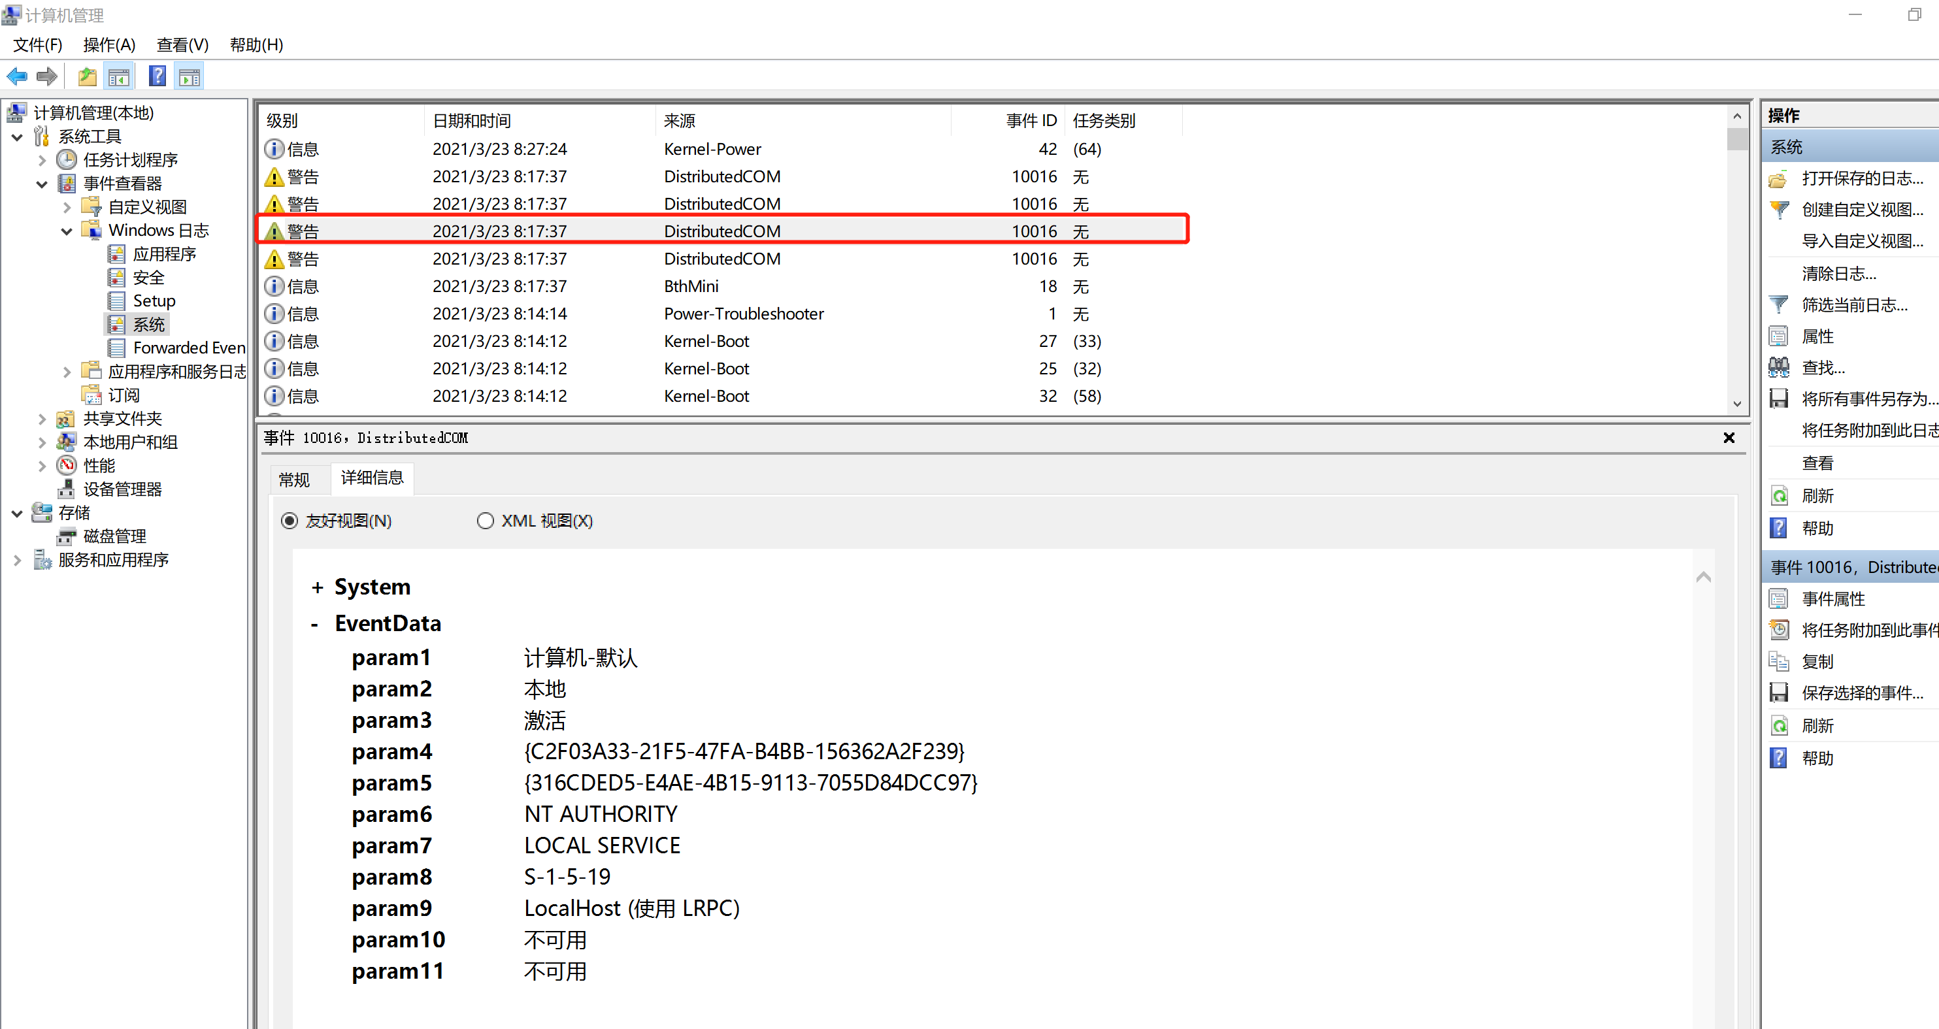The height and width of the screenshot is (1029, 1939).
Task: Collapse the EventData section minus sign
Action: [314, 624]
